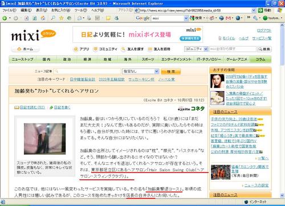Click the yellow note toolbar icon

[x=108, y=18]
